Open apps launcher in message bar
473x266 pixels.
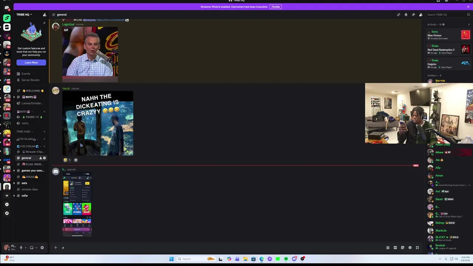tap(417, 248)
